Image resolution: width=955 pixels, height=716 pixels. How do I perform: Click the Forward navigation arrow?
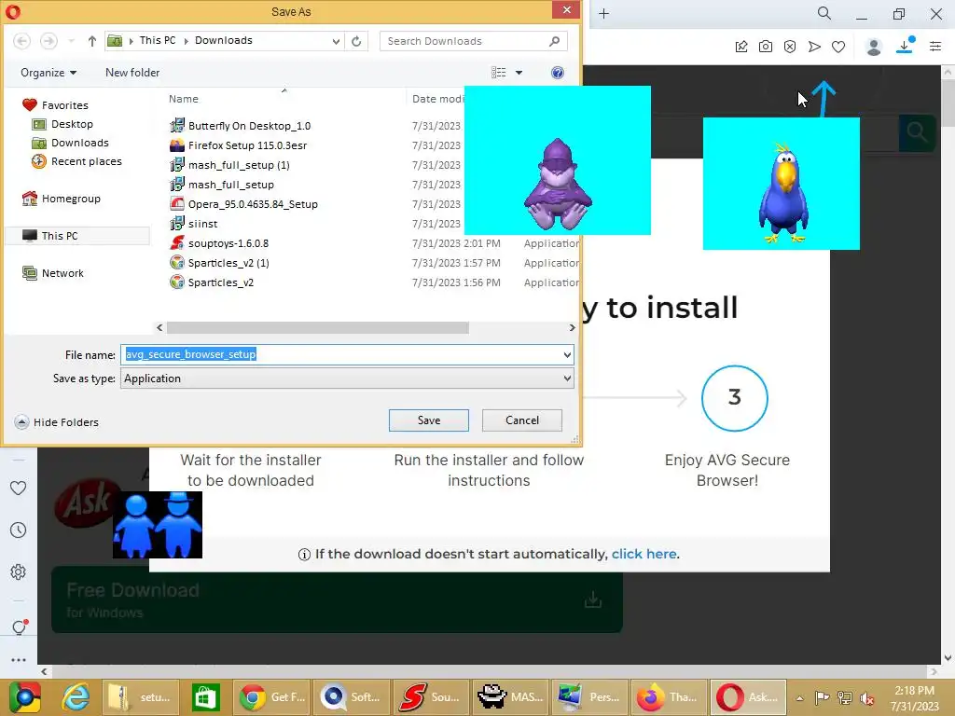coord(48,41)
